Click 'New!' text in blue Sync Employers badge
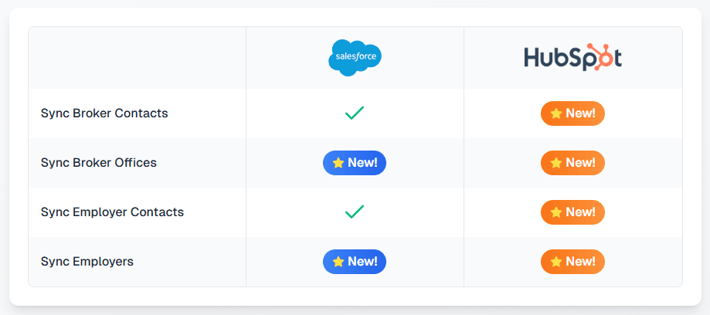This screenshot has width=710, height=315. (362, 262)
